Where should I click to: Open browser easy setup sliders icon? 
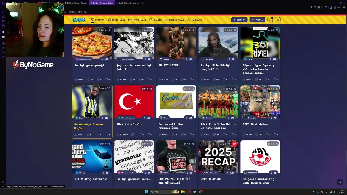pos(343,8)
